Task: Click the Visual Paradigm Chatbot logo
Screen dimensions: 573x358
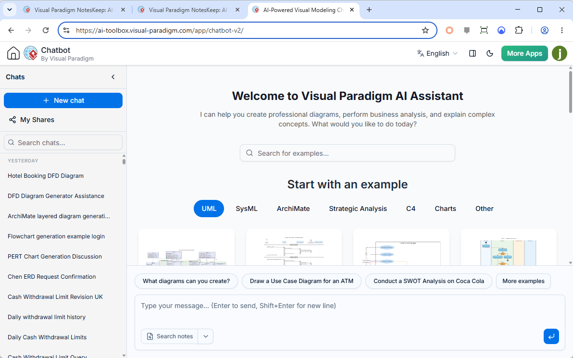Action: click(x=31, y=53)
